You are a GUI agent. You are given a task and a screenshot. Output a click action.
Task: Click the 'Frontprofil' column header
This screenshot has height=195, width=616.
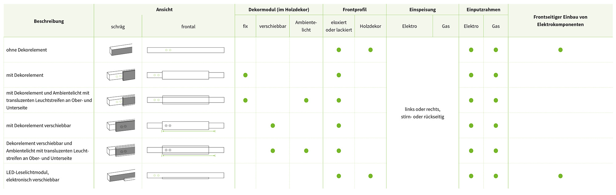[355, 10]
